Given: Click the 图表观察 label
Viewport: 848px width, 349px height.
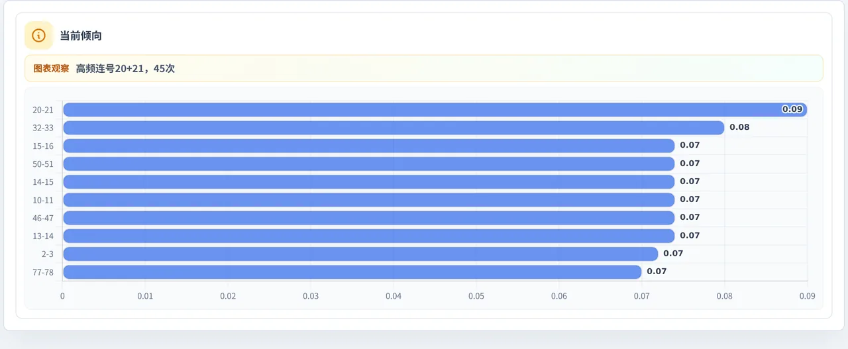Looking at the screenshot, I should point(51,68).
